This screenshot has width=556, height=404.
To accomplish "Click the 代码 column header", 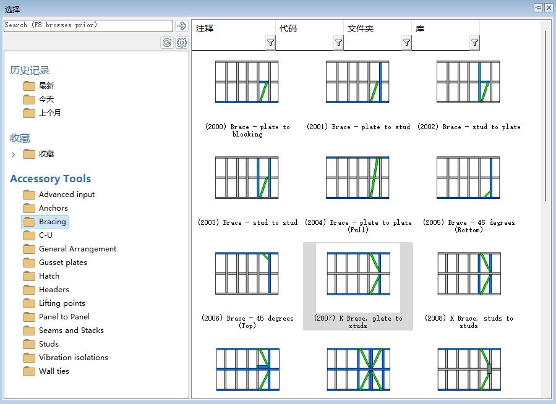I will (x=288, y=28).
